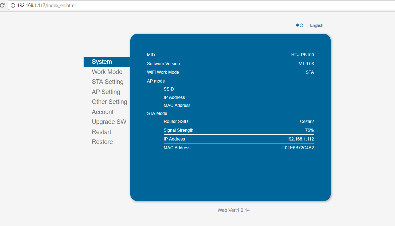Reload the page with the refresh icon
This screenshot has width=395, height=226.
(x=2, y=5)
